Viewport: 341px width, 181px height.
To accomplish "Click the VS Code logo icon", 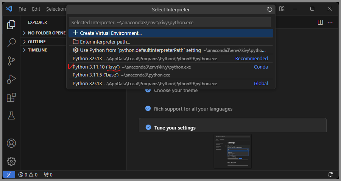I will (x=9, y=9).
